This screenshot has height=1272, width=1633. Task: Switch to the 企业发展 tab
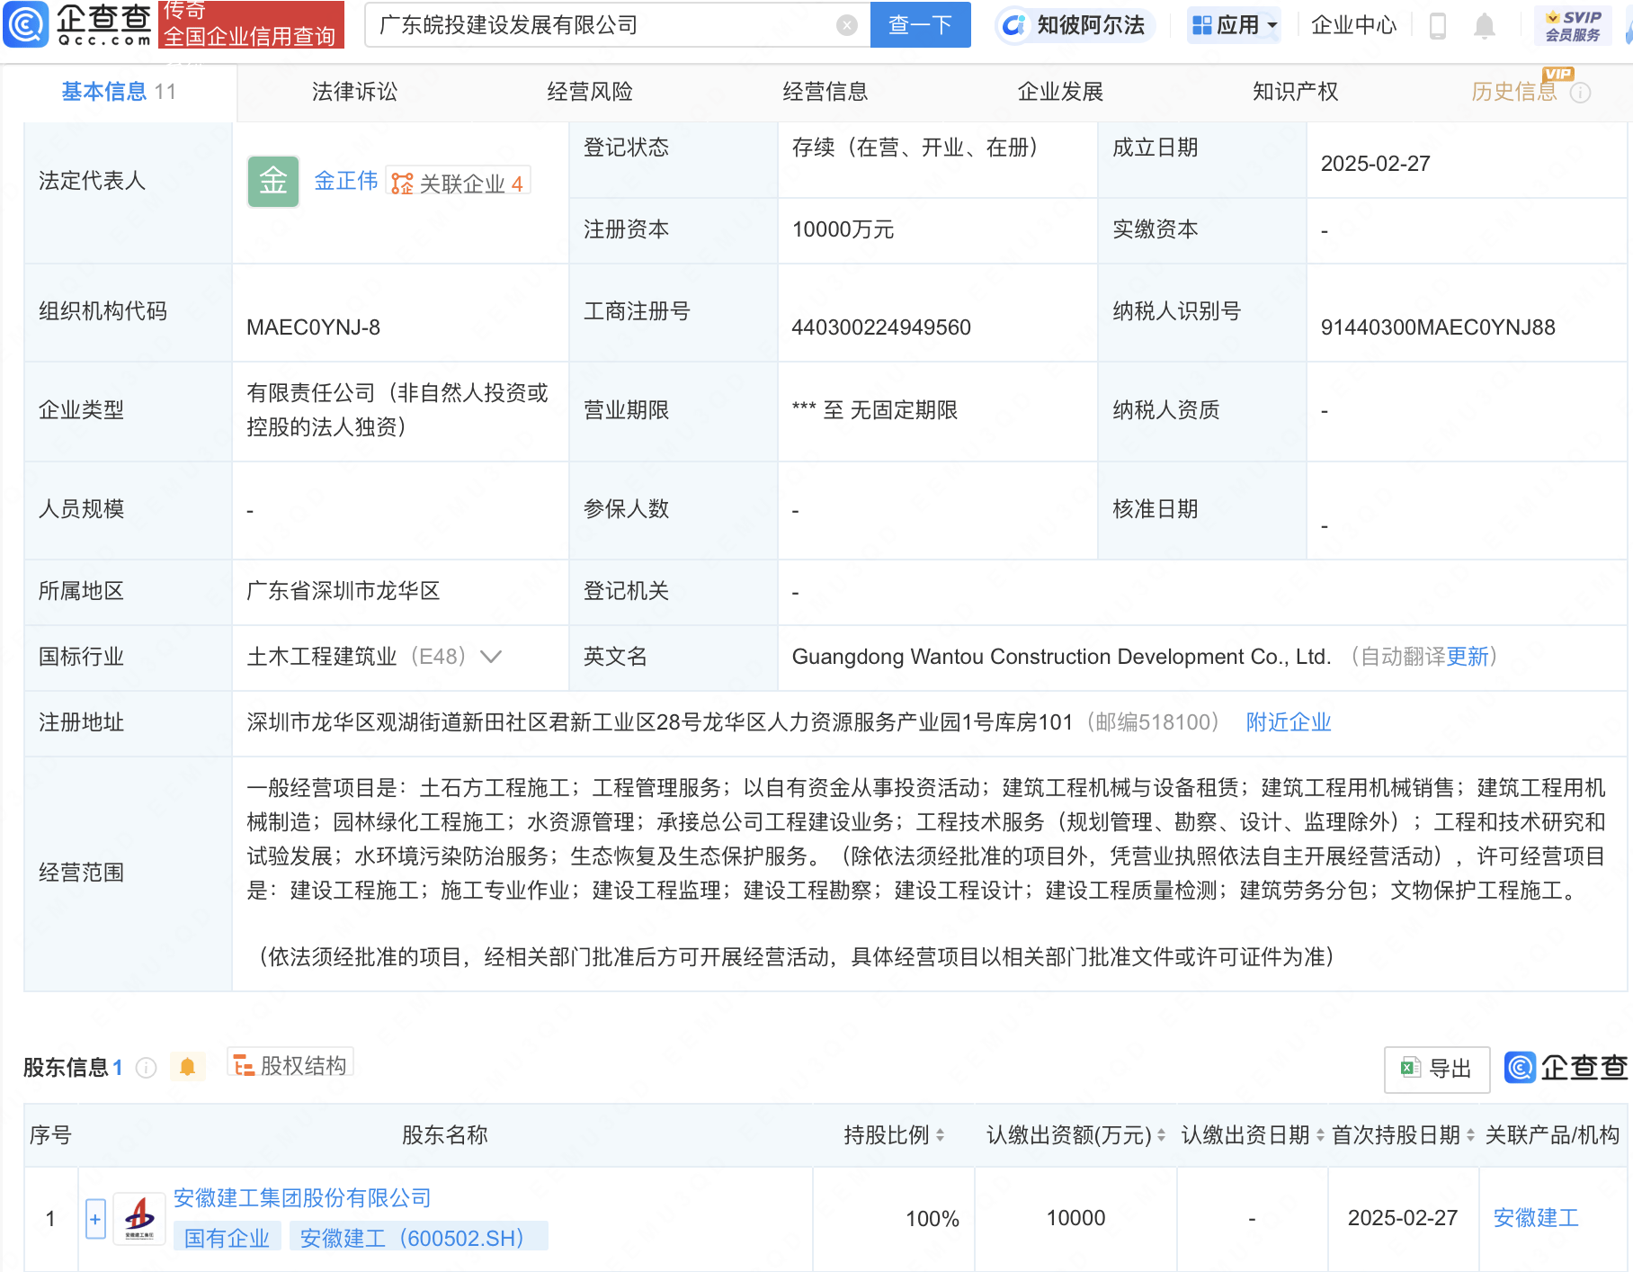tap(1060, 92)
